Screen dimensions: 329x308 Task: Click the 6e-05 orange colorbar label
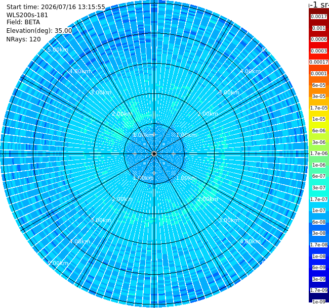tap(319, 85)
